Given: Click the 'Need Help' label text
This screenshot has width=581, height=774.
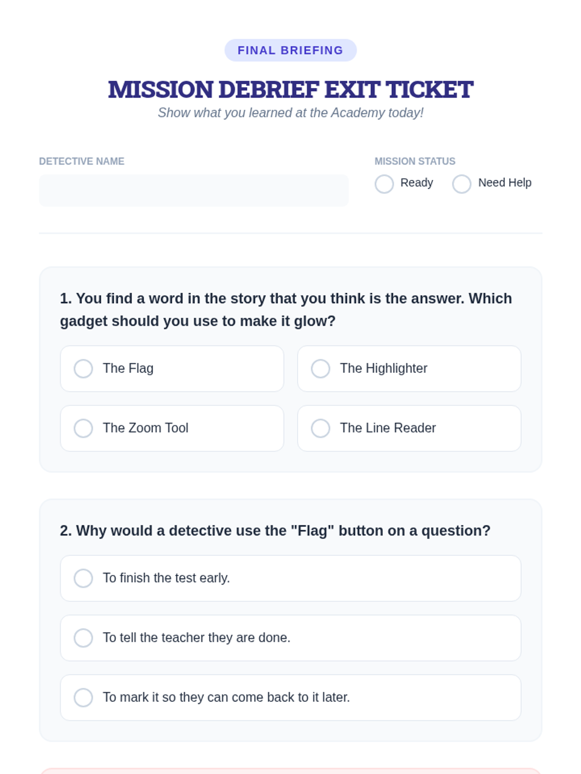Looking at the screenshot, I should (x=505, y=182).
